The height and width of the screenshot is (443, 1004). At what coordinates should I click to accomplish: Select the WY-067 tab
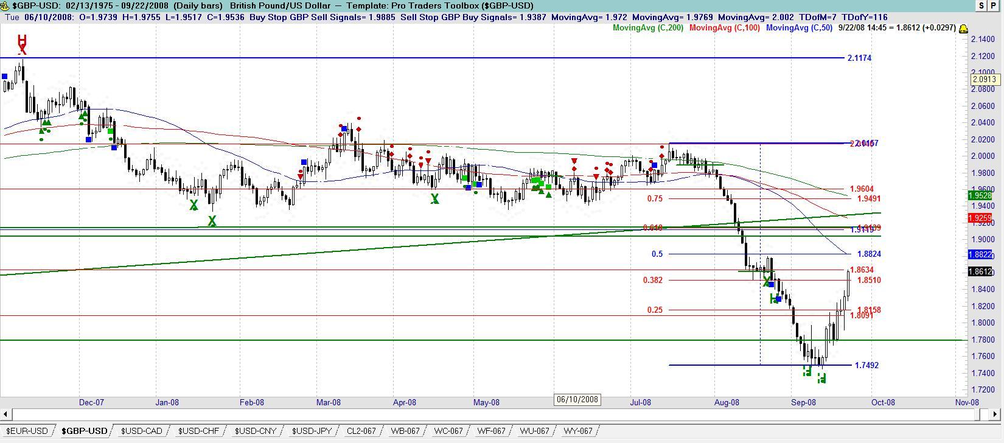578,431
